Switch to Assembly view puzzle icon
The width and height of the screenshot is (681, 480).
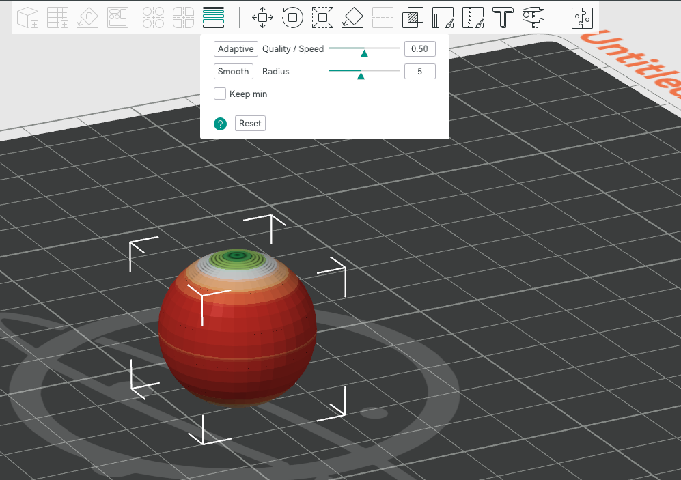(582, 18)
